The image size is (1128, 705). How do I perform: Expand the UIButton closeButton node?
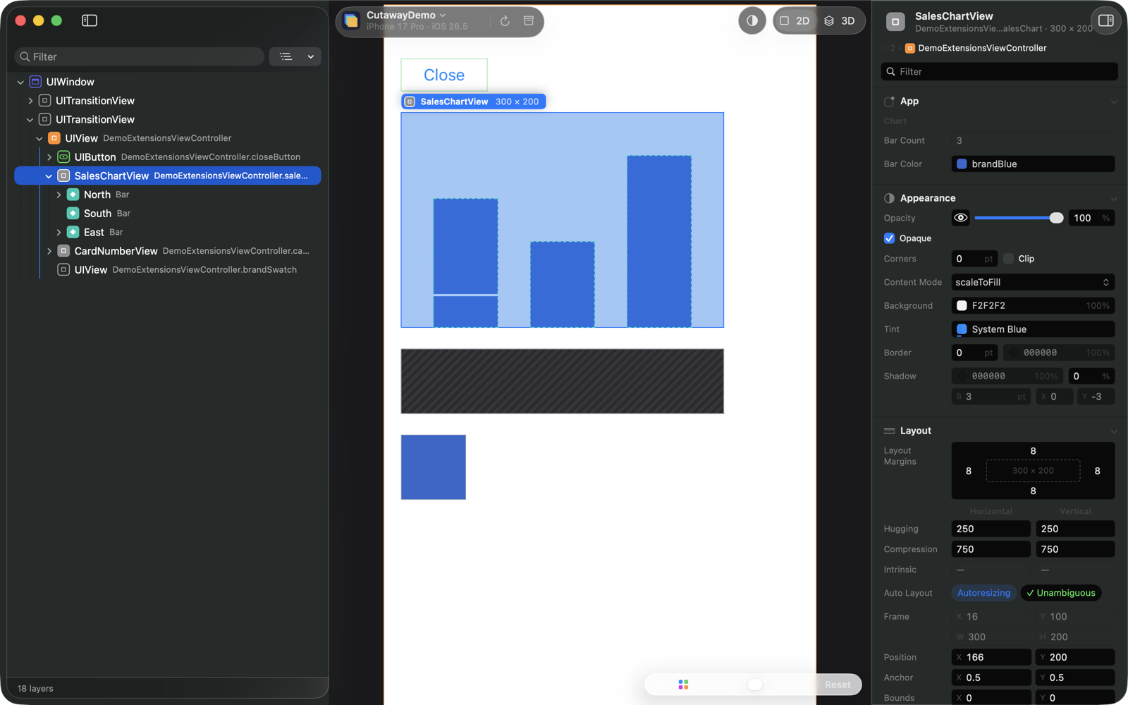pos(49,157)
